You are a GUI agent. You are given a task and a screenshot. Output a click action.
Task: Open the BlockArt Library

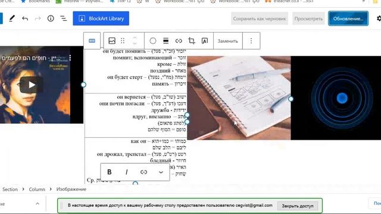pyautogui.click(x=101, y=18)
